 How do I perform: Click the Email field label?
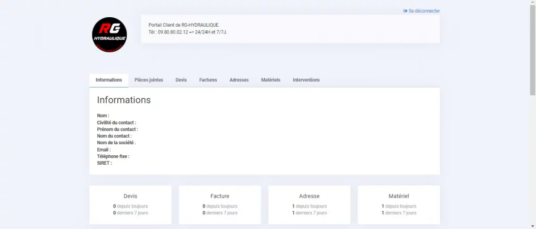pos(104,150)
